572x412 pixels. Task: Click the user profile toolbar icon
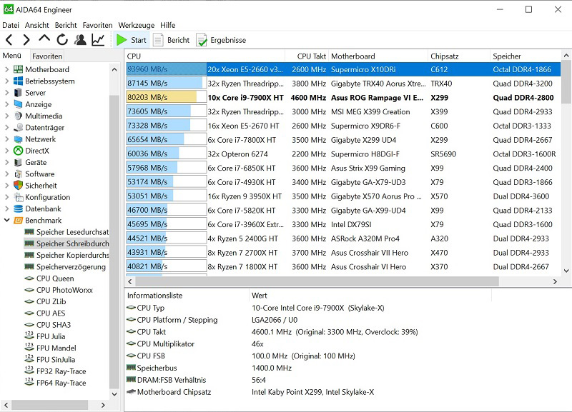pyautogui.click(x=80, y=40)
